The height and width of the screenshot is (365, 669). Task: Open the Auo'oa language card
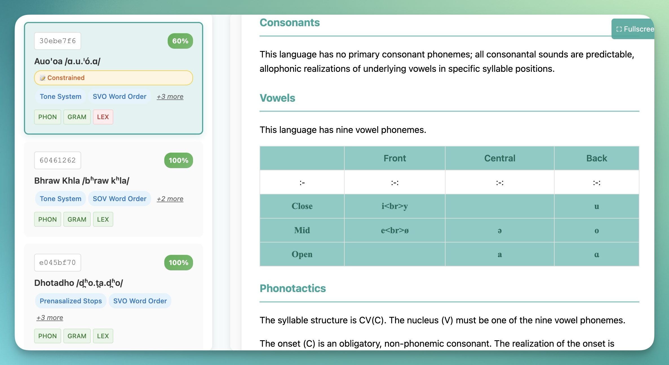(x=114, y=78)
